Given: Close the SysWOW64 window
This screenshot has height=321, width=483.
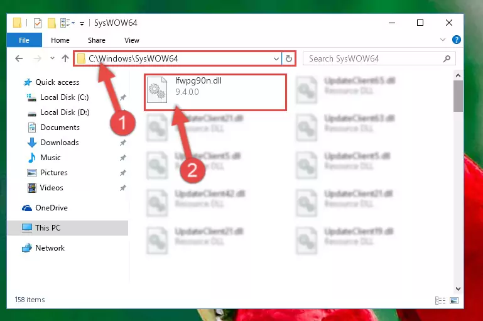Looking at the screenshot, I should click(x=449, y=23).
